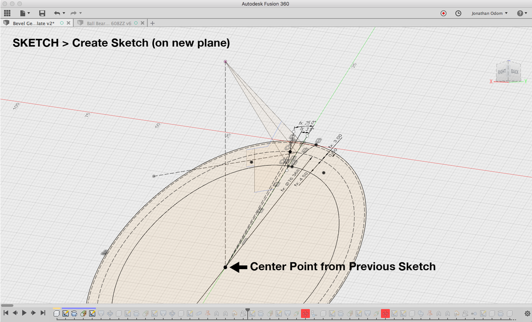The width and height of the screenshot is (532, 322).
Task: Click the Help question mark icon
Action: click(520, 13)
